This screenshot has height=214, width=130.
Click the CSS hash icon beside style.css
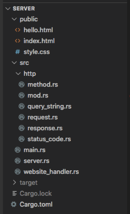click(x=18, y=52)
